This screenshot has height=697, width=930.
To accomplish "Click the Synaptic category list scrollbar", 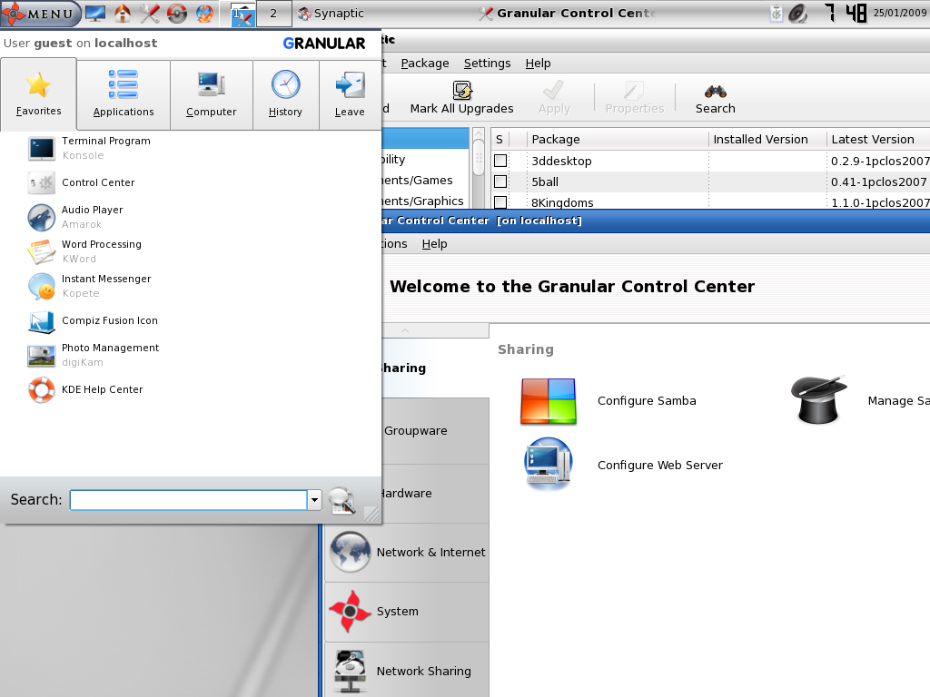I will pyautogui.click(x=479, y=159).
